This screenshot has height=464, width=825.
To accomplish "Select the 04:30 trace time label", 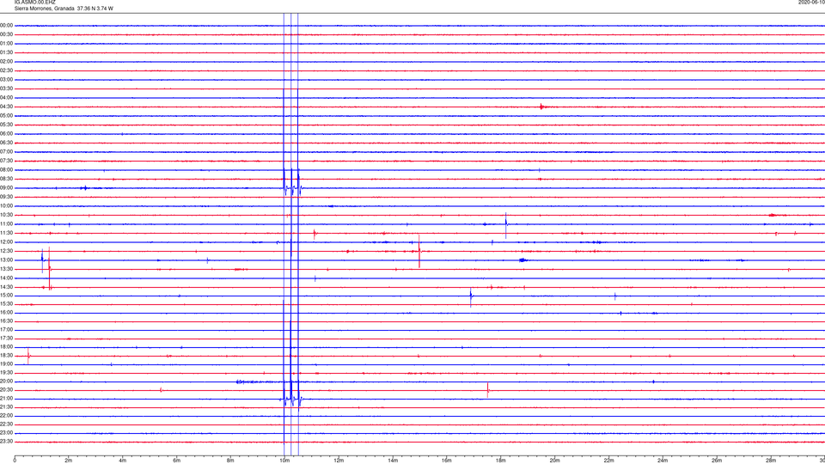I will click(x=7, y=107).
